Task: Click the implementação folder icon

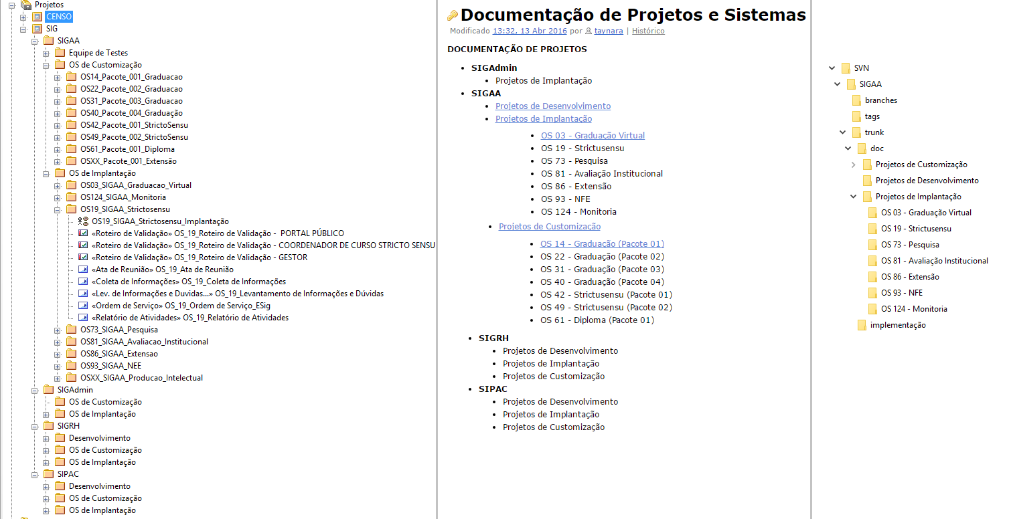Action: click(862, 325)
